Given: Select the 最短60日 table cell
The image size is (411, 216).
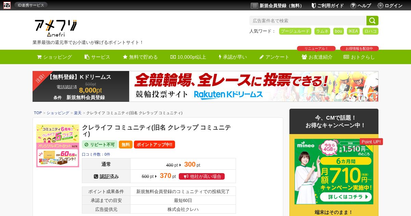Looking at the screenshot, I should 183,200.
